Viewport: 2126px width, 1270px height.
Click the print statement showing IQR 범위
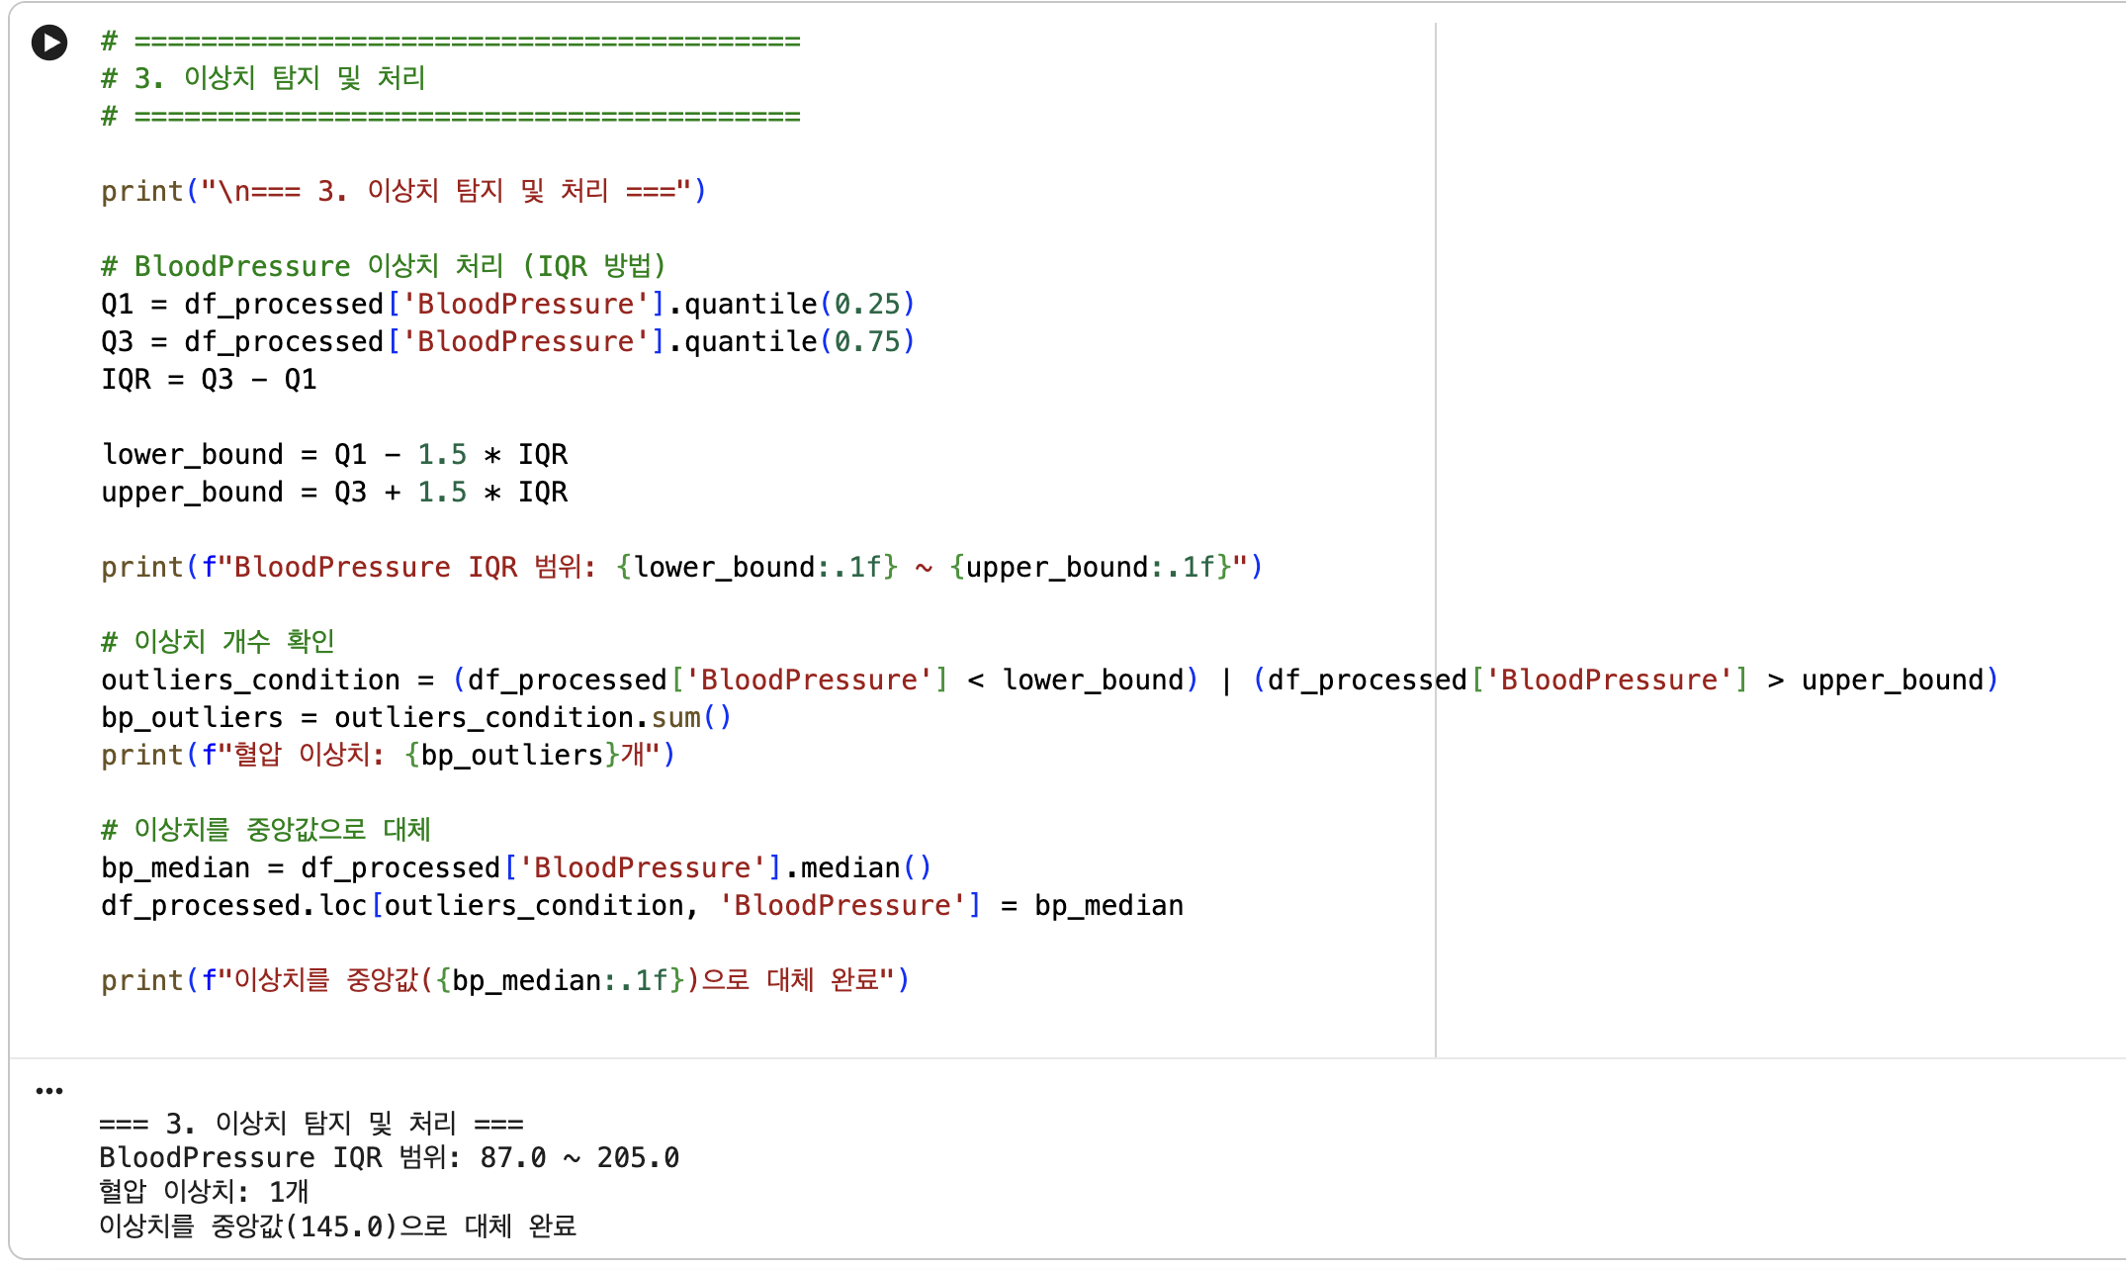(682, 567)
